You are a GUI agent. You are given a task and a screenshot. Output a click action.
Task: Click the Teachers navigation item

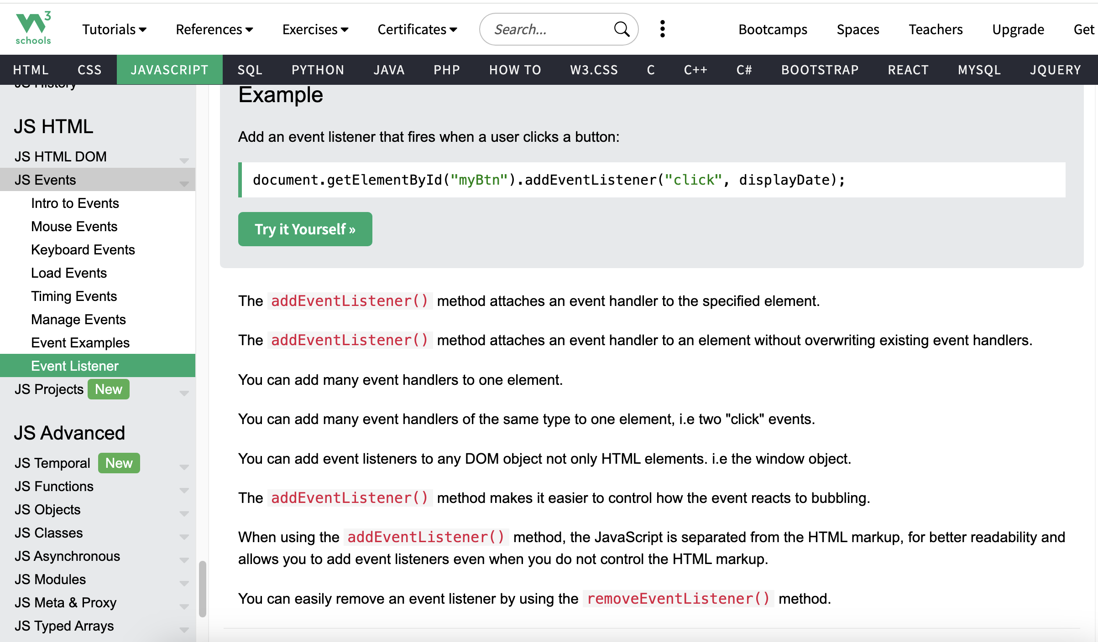tap(936, 29)
